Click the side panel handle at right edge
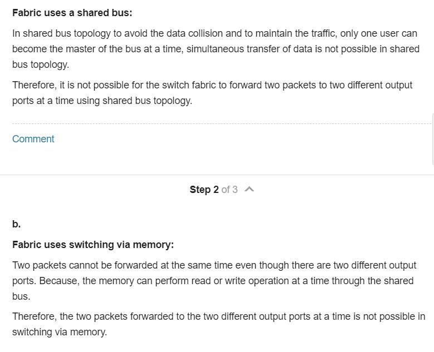The height and width of the screenshot is (352, 434). [x=433, y=139]
